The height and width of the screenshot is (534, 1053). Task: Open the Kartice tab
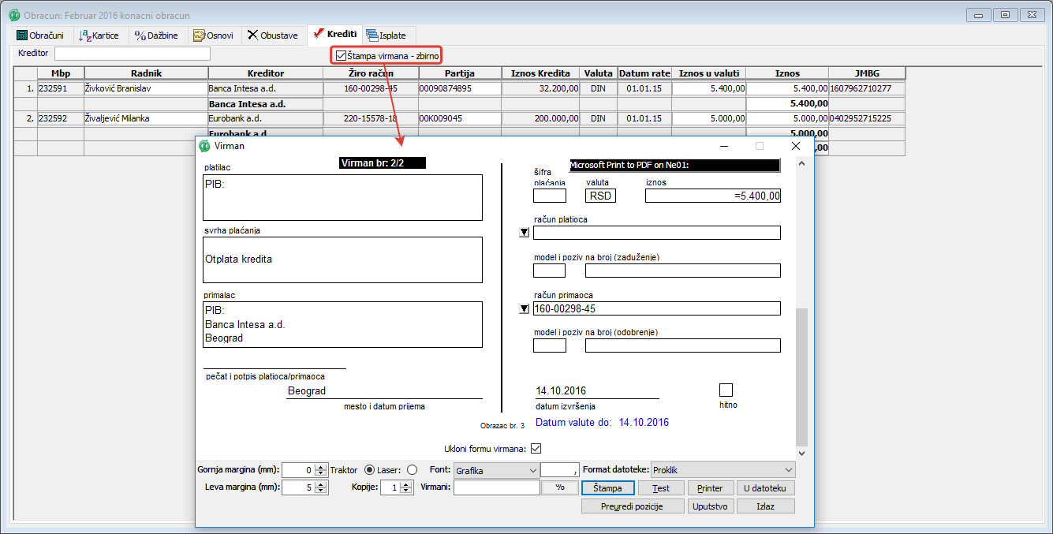coord(99,35)
